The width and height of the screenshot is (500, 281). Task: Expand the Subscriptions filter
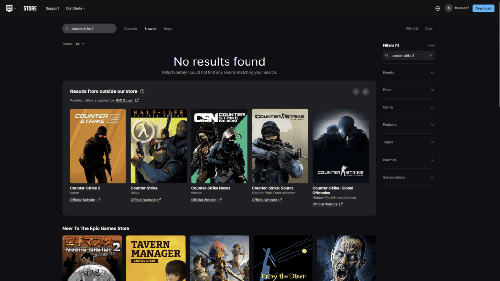tap(409, 178)
